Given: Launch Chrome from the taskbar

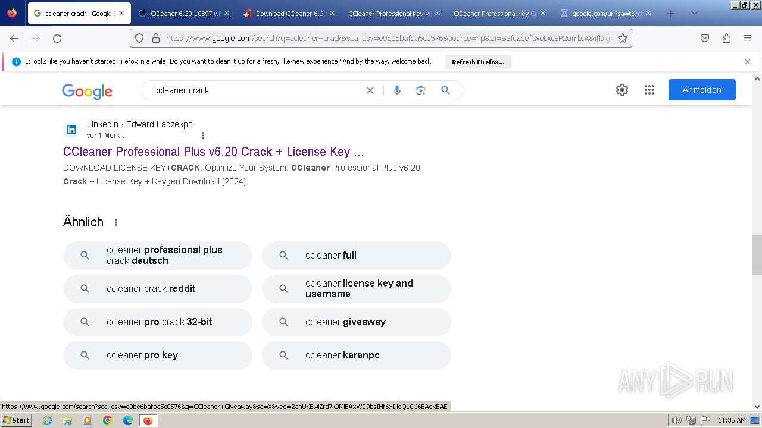Looking at the screenshot, I should pyautogui.click(x=108, y=420).
